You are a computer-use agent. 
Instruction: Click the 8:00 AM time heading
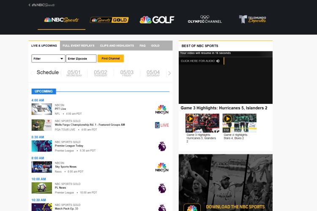pyautogui.click(x=38, y=158)
